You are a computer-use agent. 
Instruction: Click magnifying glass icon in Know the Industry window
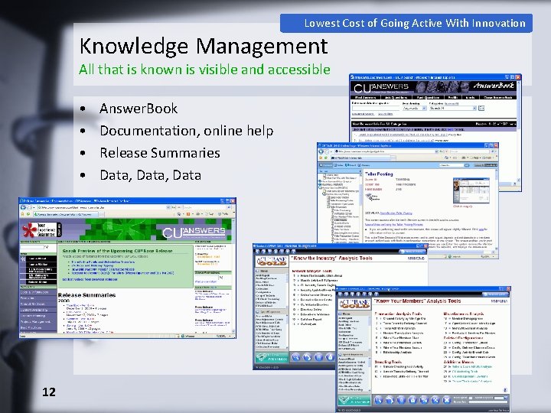click(295, 357)
